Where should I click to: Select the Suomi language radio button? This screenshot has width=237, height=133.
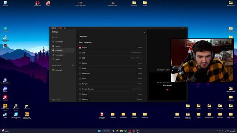(80, 79)
